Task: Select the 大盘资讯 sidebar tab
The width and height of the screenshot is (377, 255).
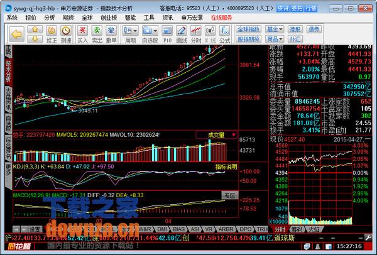Action: 8,100
